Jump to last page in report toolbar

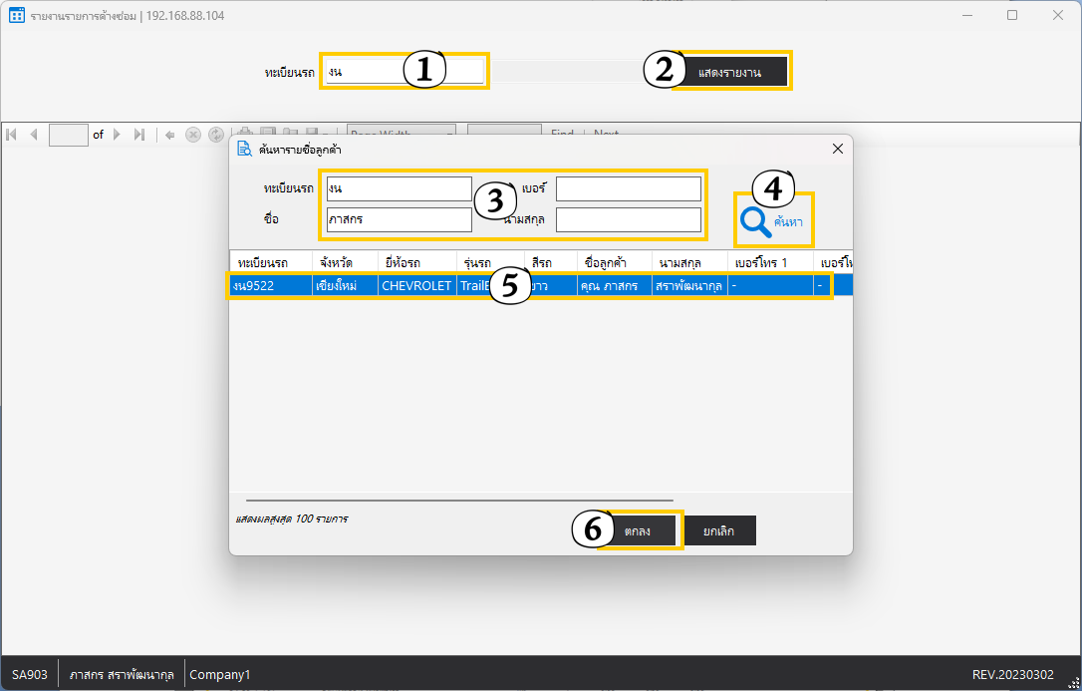click(138, 135)
